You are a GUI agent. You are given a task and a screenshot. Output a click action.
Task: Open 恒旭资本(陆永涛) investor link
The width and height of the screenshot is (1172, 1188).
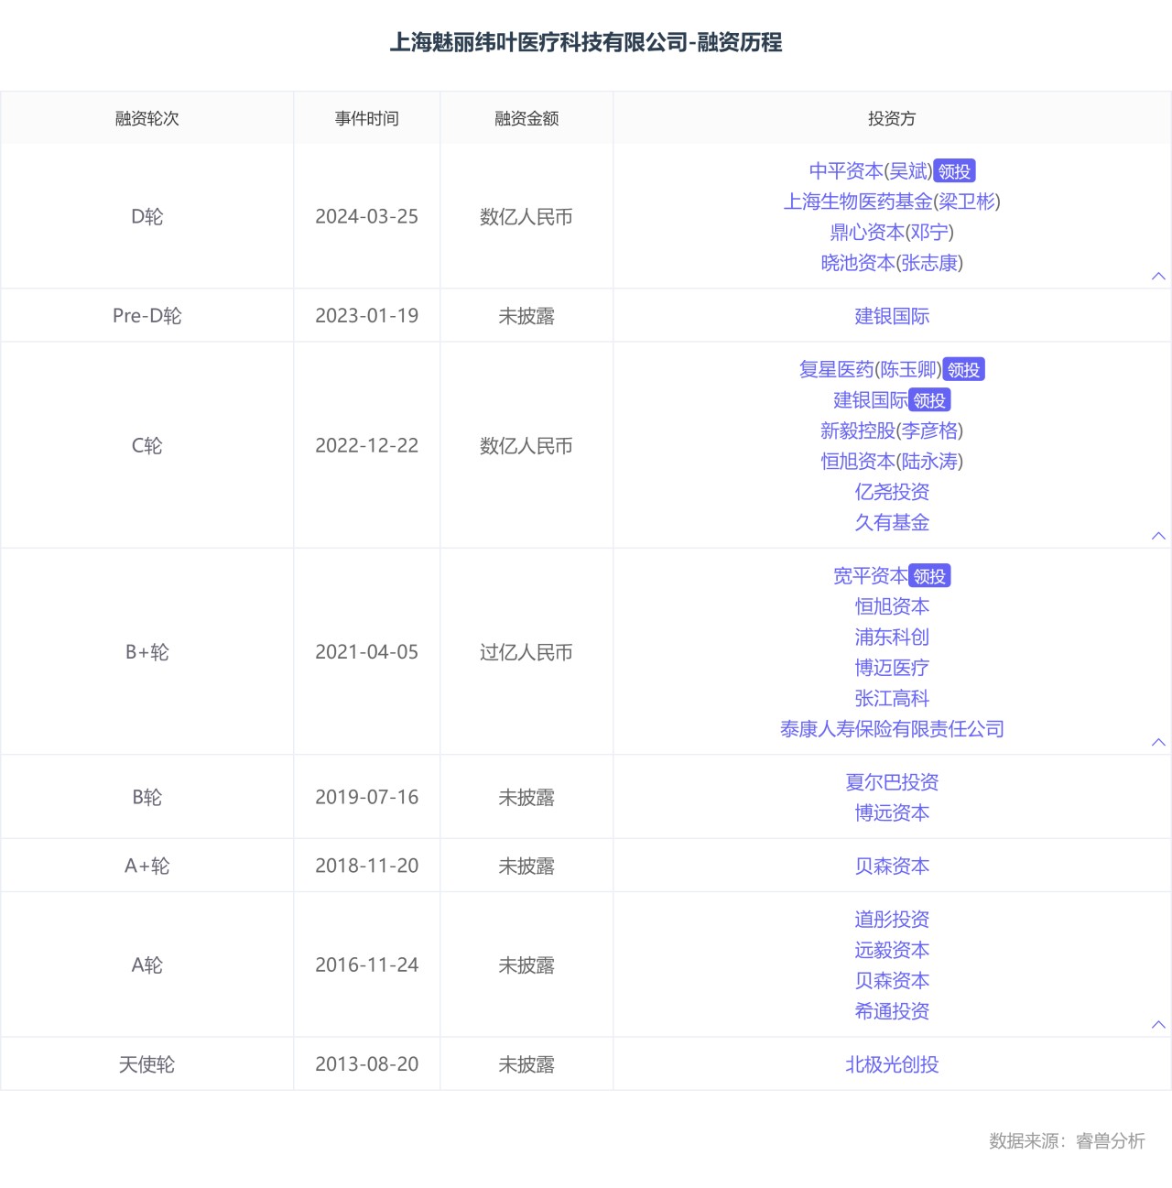click(x=892, y=462)
